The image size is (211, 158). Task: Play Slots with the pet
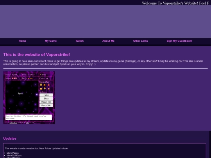[x=46, y=98]
